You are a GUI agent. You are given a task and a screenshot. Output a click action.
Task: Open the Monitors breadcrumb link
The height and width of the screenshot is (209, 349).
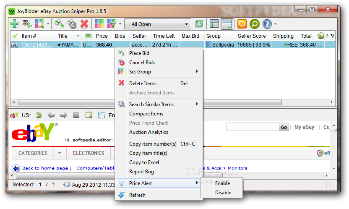237,168
